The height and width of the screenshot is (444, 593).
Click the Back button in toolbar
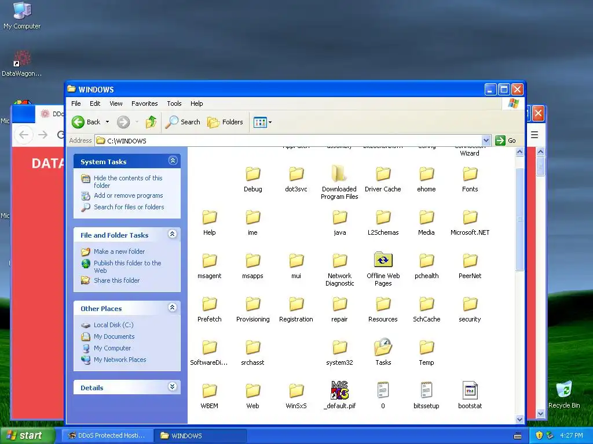click(x=86, y=122)
